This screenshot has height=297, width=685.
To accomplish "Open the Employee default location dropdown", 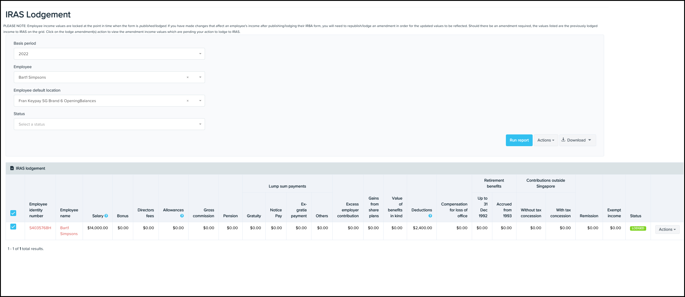I will coord(200,101).
